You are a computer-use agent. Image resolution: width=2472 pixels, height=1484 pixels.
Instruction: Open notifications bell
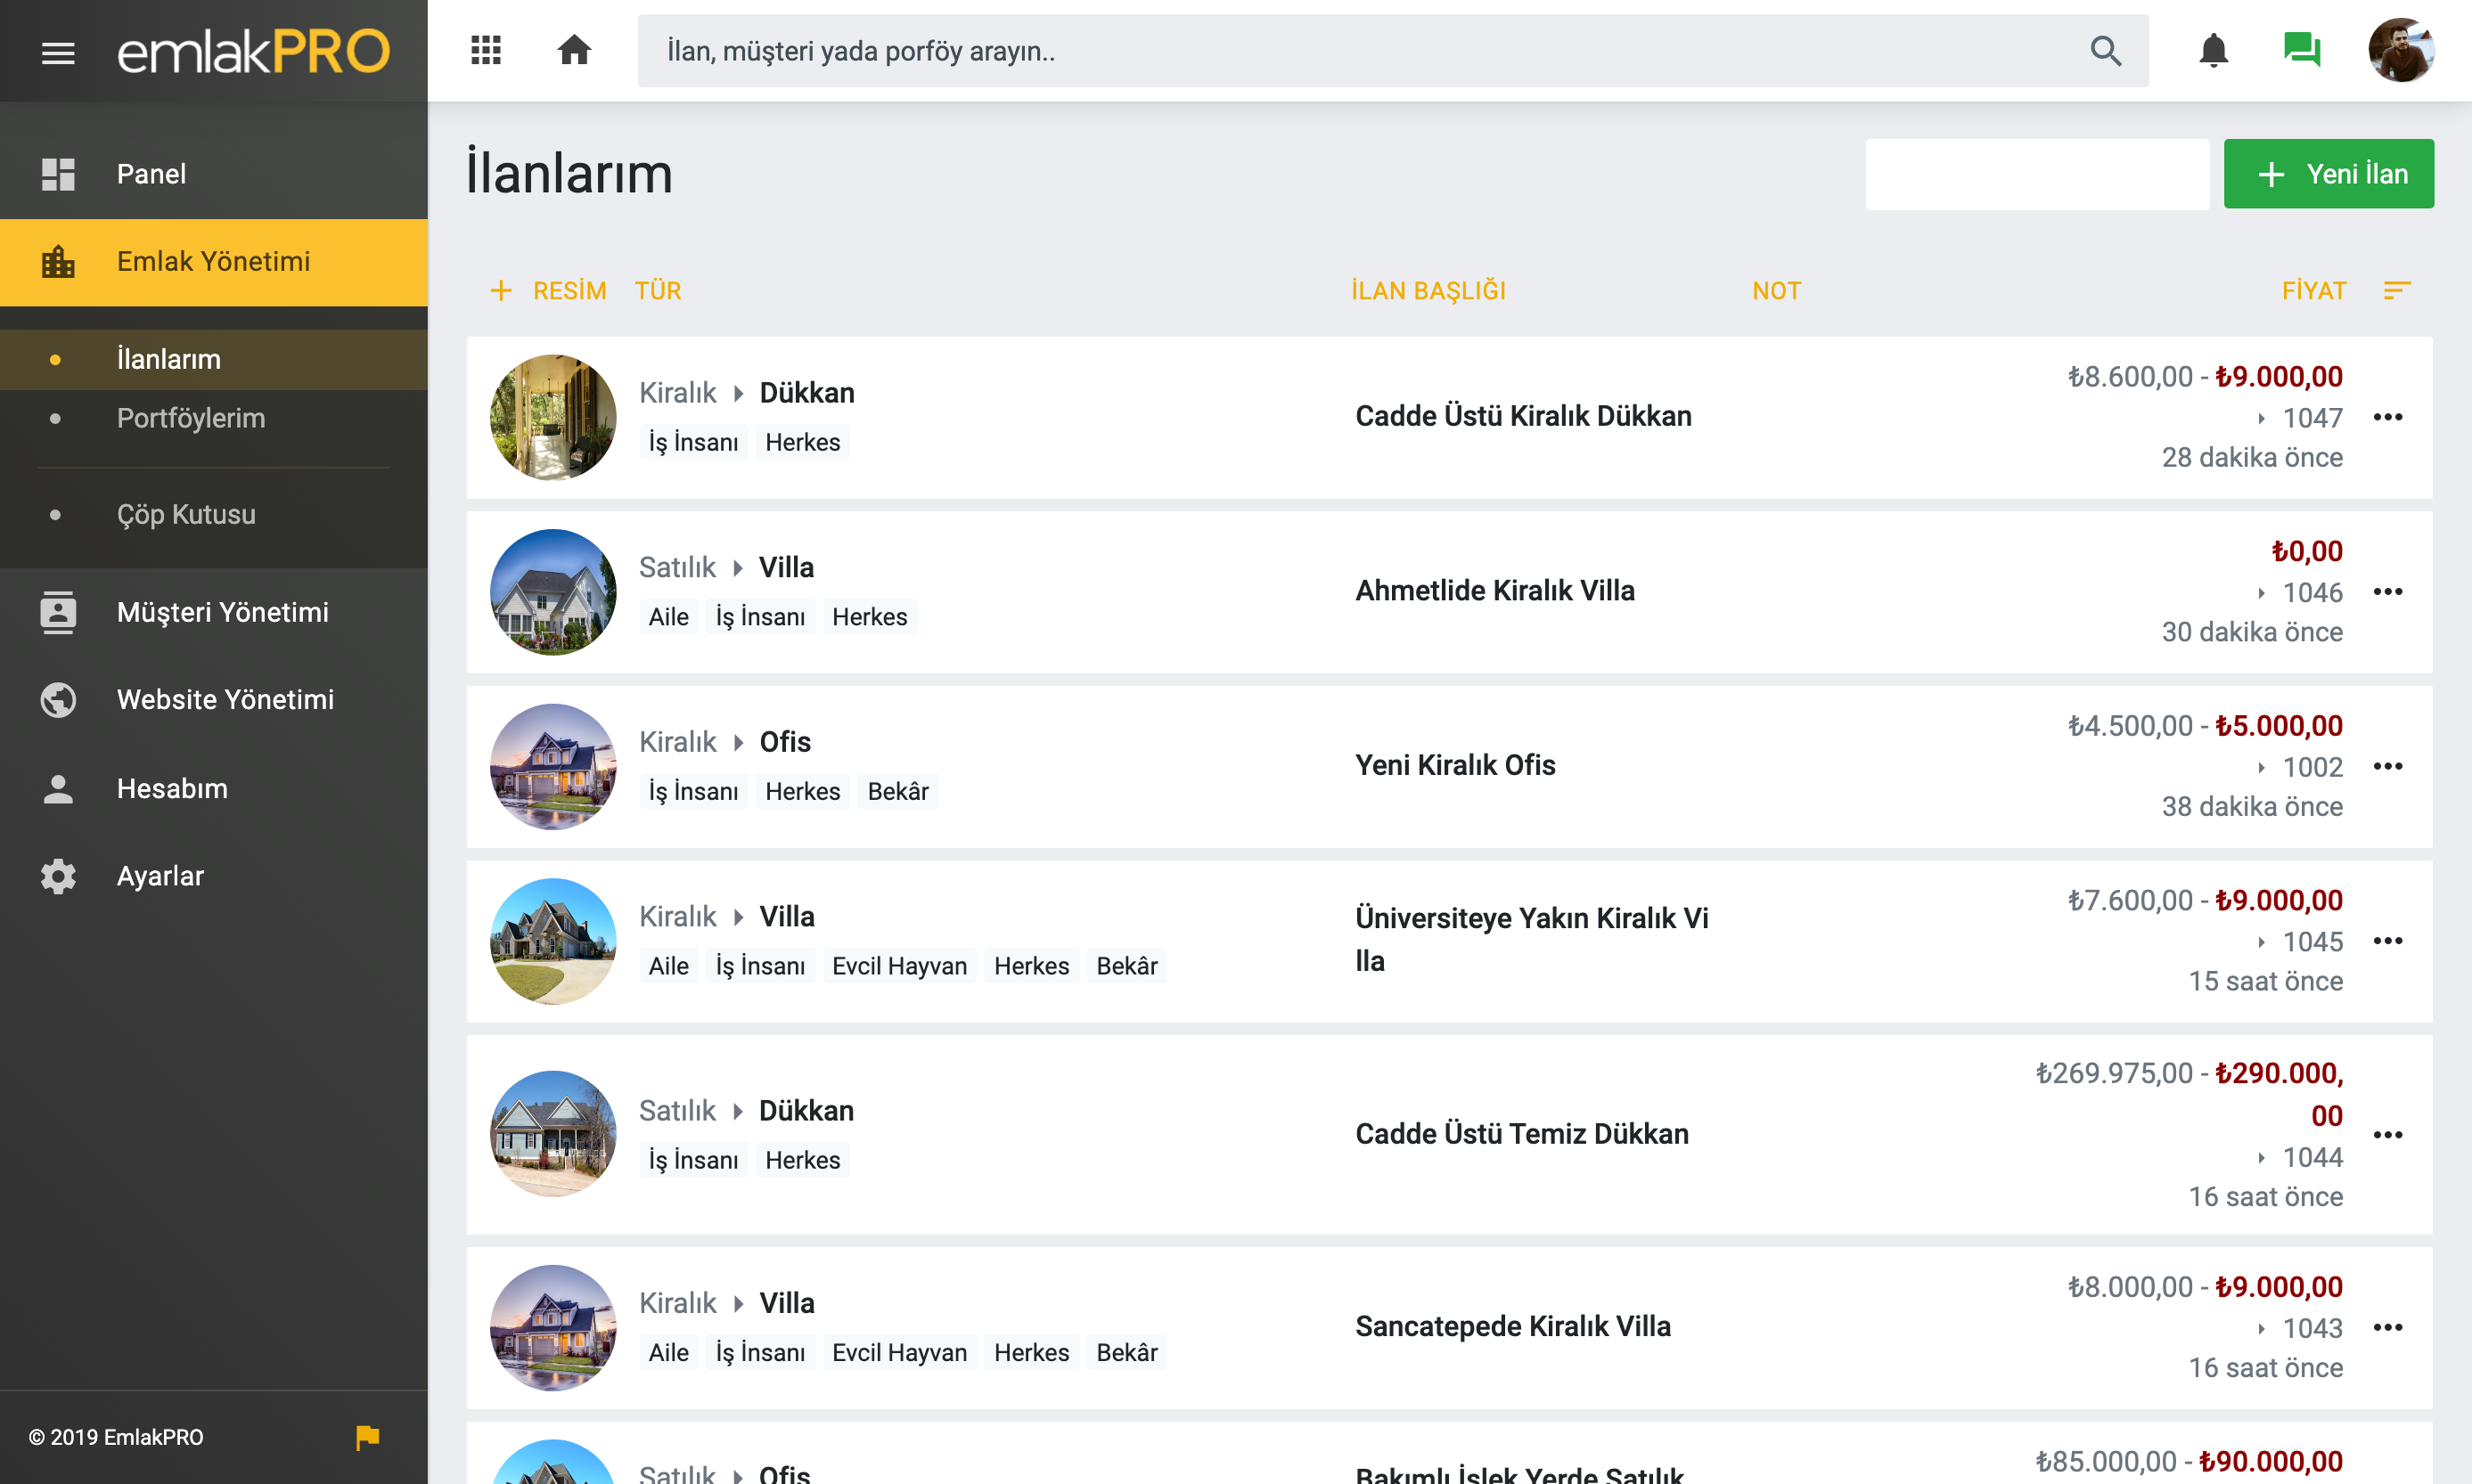pos(2214,50)
